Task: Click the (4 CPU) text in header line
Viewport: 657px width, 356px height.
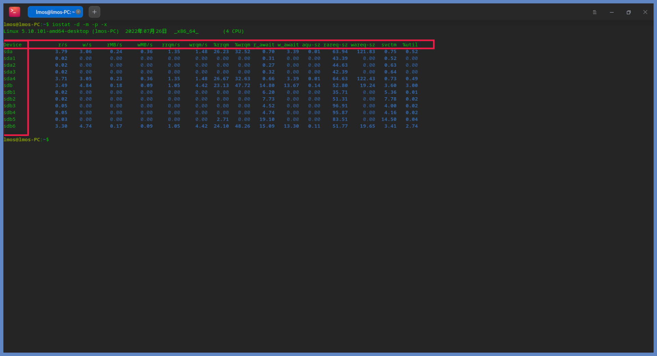Action: (x=233, y=31)
